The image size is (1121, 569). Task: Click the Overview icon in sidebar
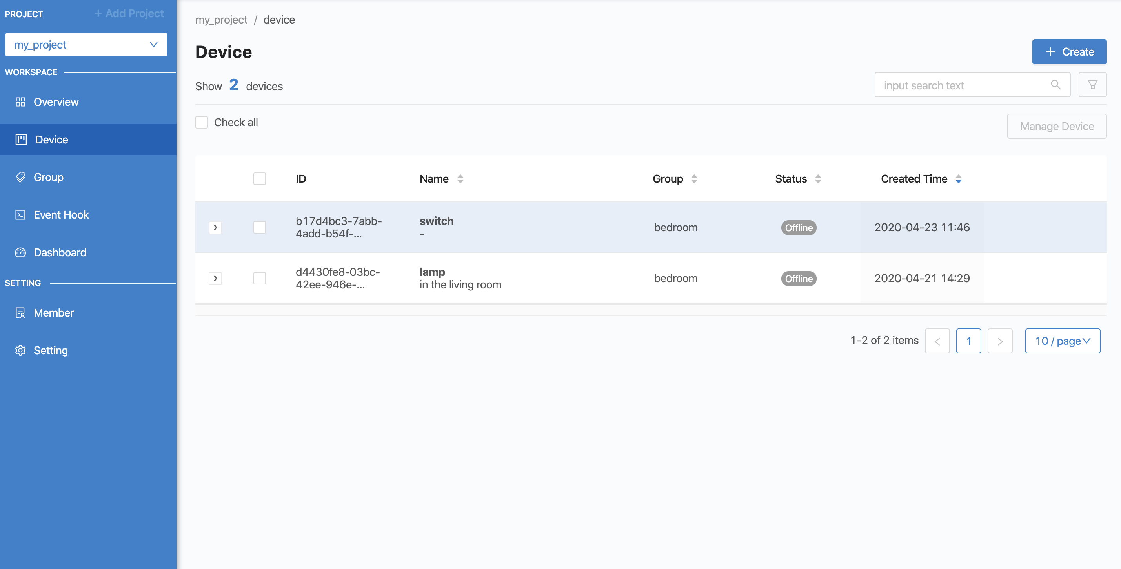(20, 101)
